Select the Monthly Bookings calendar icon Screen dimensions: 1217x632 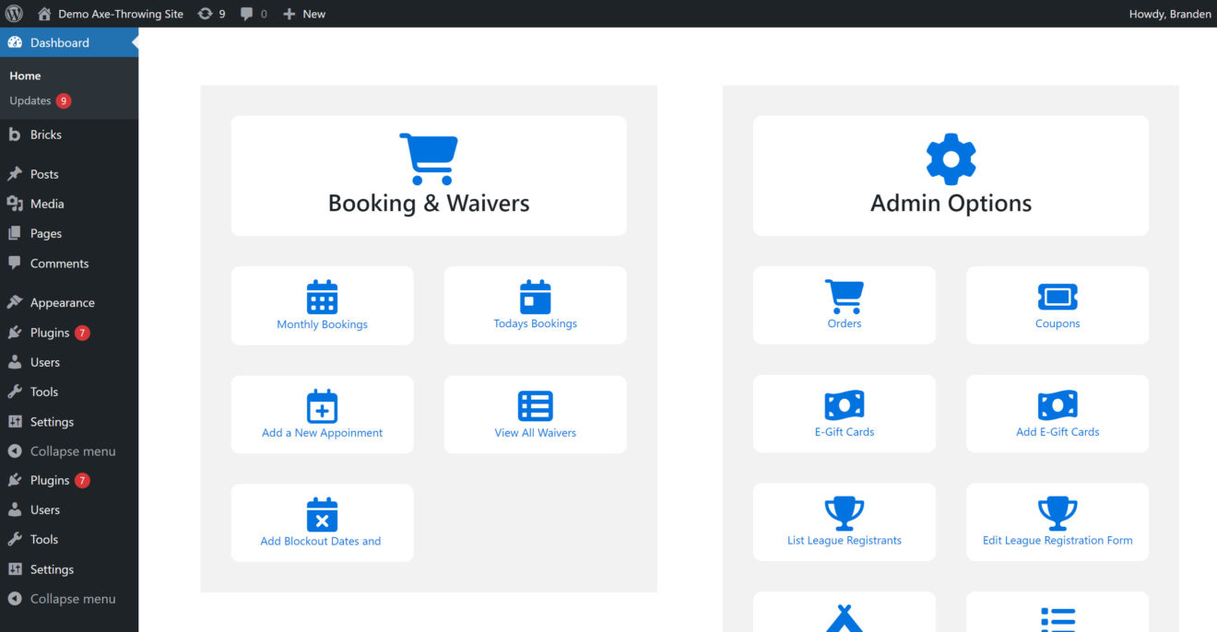click(322, 297)
